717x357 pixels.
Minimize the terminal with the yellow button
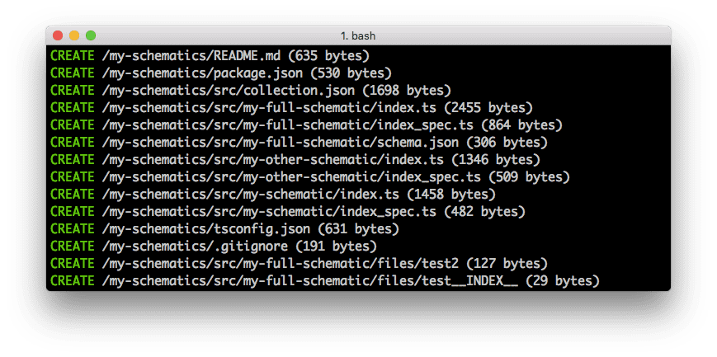[x=74, y=35]
